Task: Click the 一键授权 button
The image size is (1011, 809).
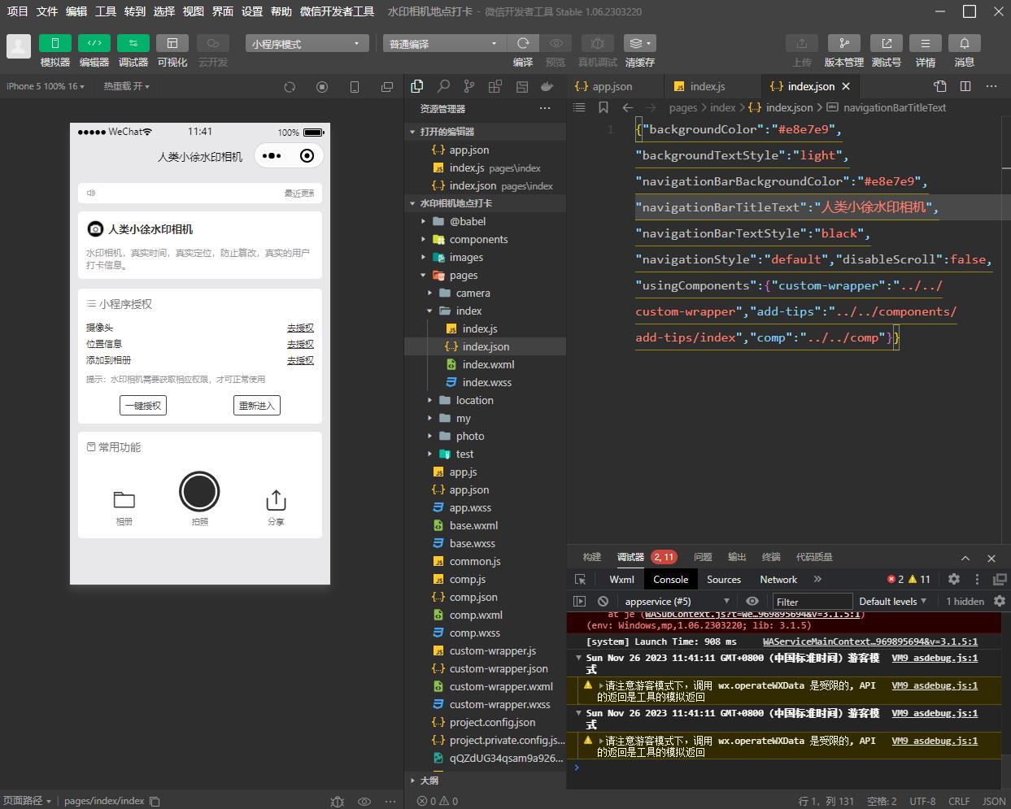Action: pyautogui.click(x=143, y=406)
